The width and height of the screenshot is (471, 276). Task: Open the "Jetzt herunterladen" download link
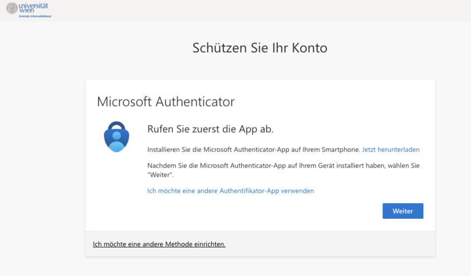[390, 149]
